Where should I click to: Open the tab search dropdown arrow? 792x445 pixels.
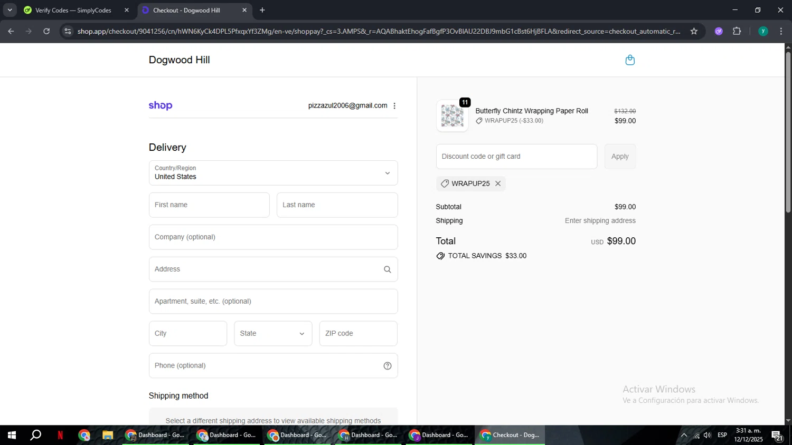click(x=10, y=10)
